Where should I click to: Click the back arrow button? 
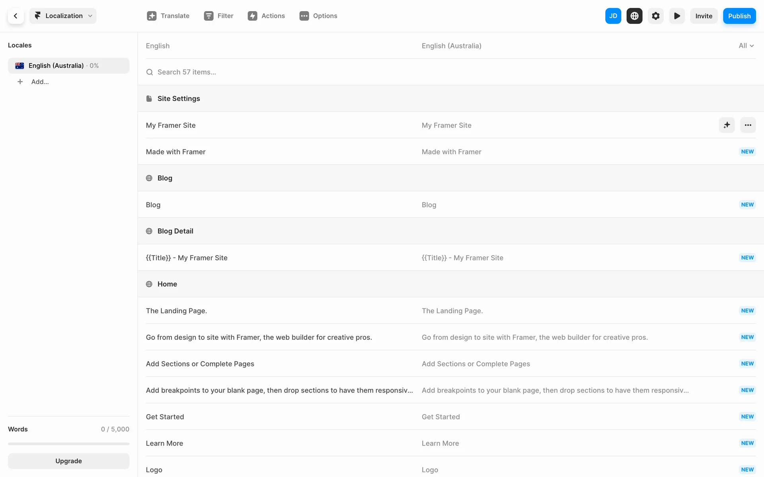[x=16, y=16]
